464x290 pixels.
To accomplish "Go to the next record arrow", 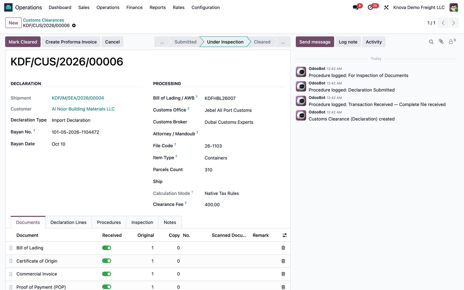I will pyautogui.click(x=454, y=23).
